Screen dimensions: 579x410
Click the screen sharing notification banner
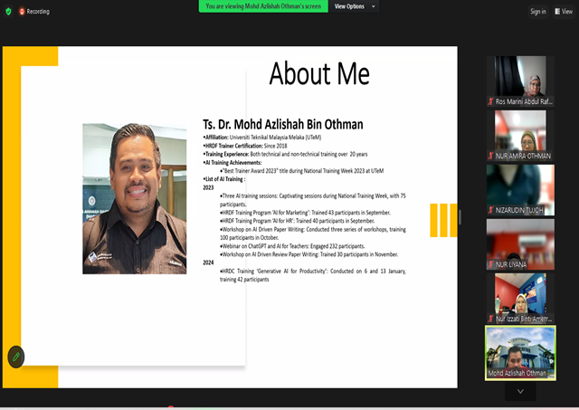click(x=263, y=6)
